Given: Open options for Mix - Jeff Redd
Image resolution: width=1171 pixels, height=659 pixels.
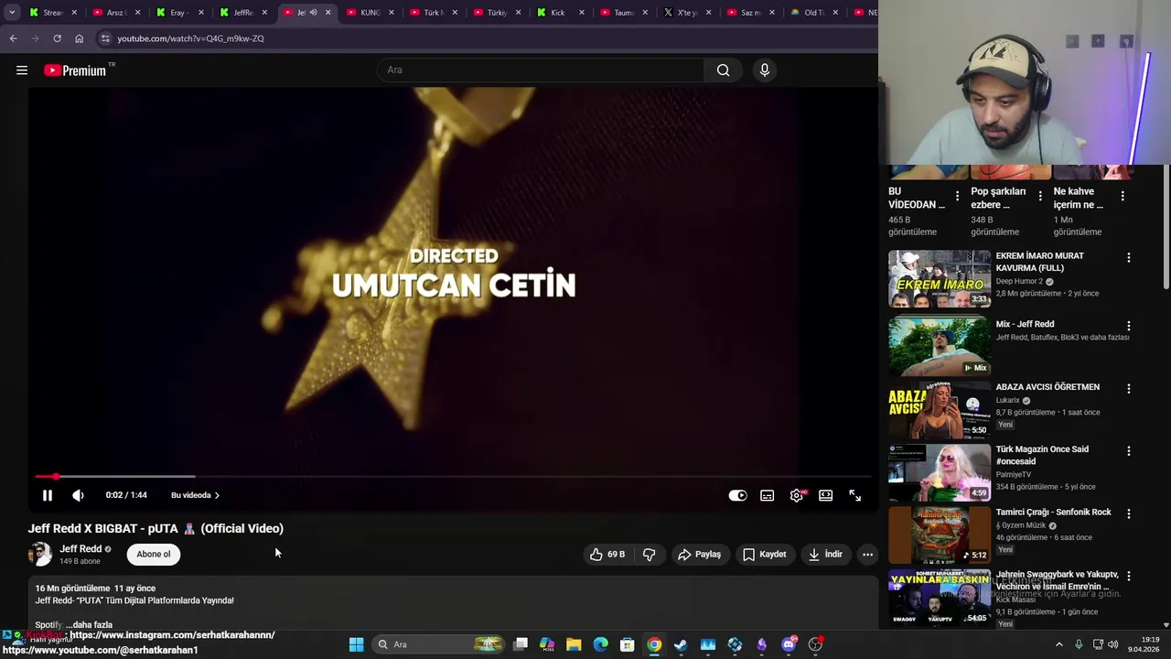Looking at the screenshot, I should [1128, 326].
